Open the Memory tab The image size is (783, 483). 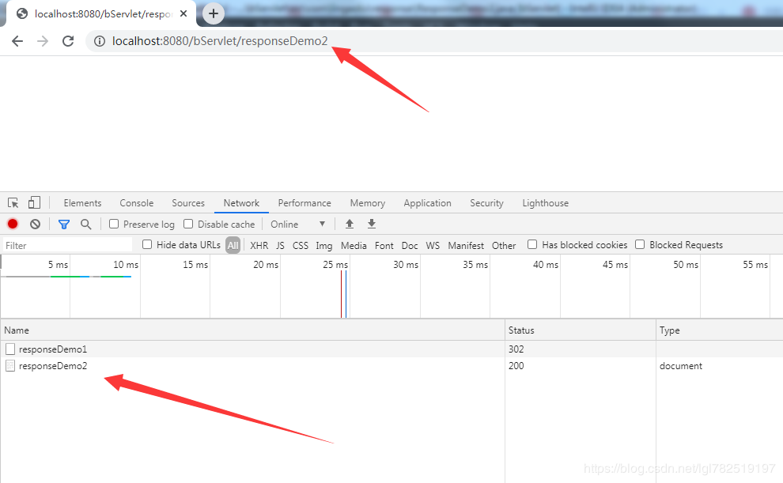[368, 203]
